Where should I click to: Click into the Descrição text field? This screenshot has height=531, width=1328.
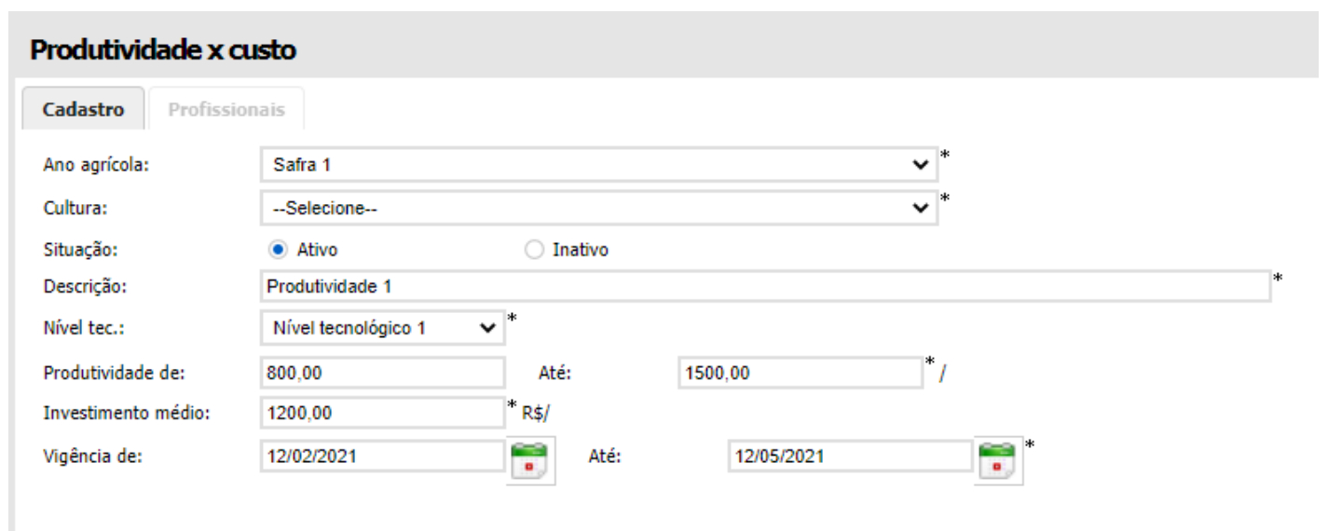[764, 286]
